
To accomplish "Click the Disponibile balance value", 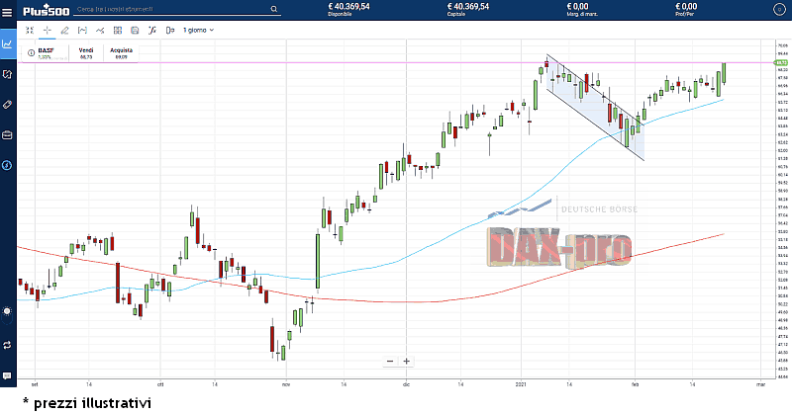I will [348, 7].
